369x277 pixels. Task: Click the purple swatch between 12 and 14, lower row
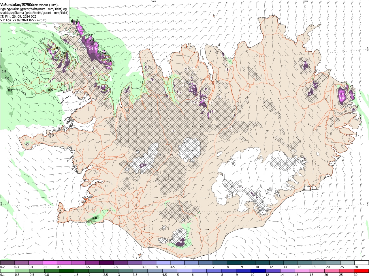click(272, 271)
